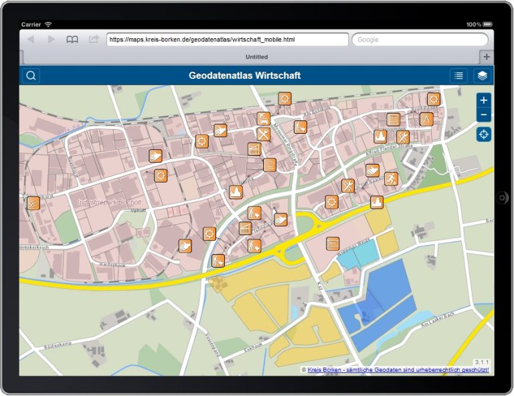Go back in browser history
514x396 pixels.
31,39
